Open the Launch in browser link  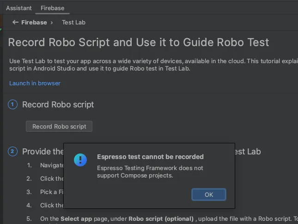point(35,83)
